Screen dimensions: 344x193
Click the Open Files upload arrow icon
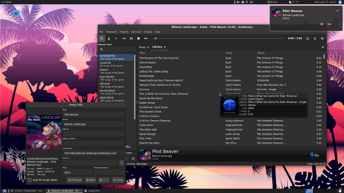coord(109,38)
